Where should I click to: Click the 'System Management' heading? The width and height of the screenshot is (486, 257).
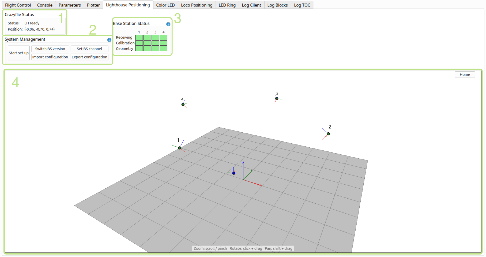pos(25,39)
